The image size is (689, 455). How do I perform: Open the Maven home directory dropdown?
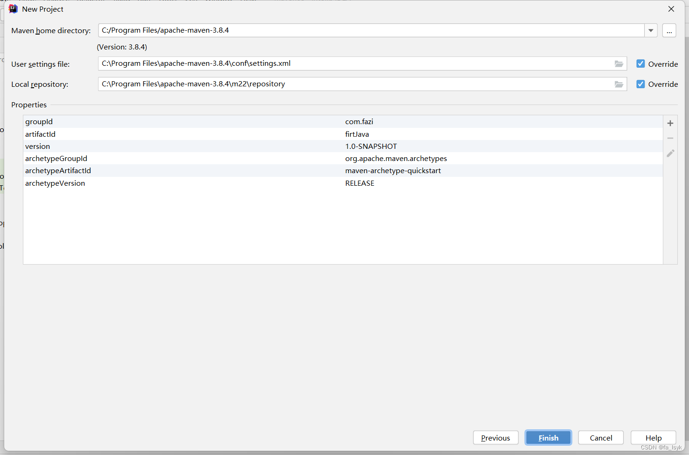[x=650, y=30]
